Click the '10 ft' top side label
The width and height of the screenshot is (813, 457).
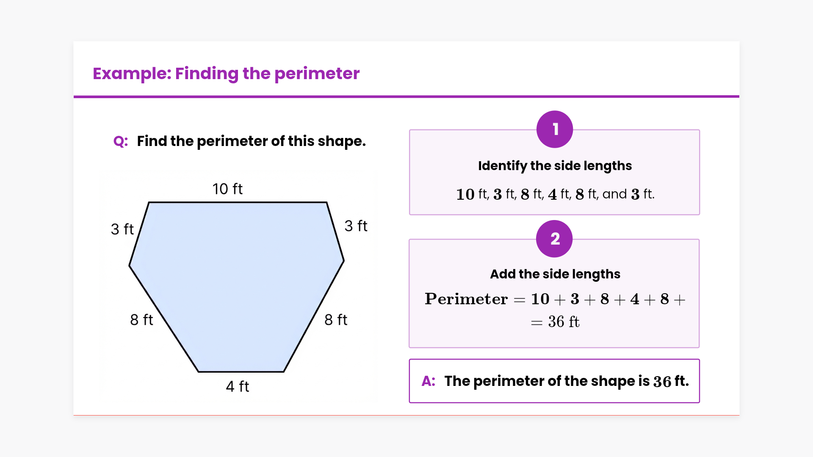point(227,189)
